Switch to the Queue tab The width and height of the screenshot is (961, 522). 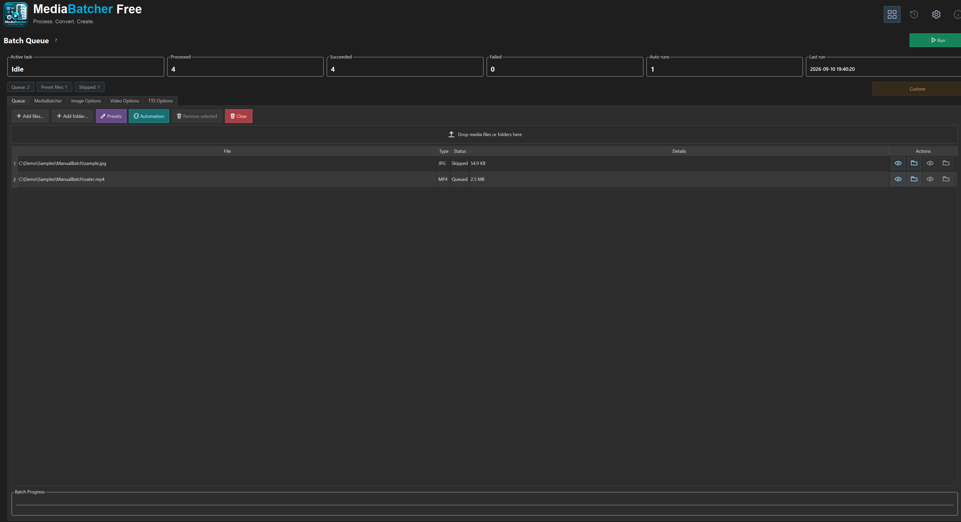(x=18, y=101)
